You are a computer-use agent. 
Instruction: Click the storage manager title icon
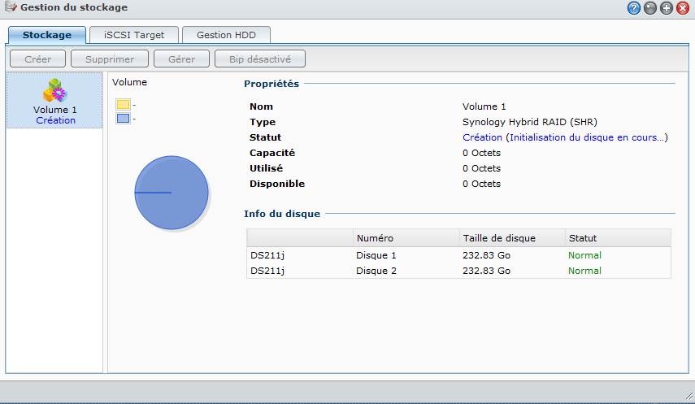pos(11,7)
